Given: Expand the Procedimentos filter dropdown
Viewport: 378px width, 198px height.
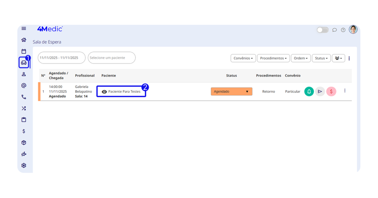Looking at the screenshot, I should [x=273, y=58].
